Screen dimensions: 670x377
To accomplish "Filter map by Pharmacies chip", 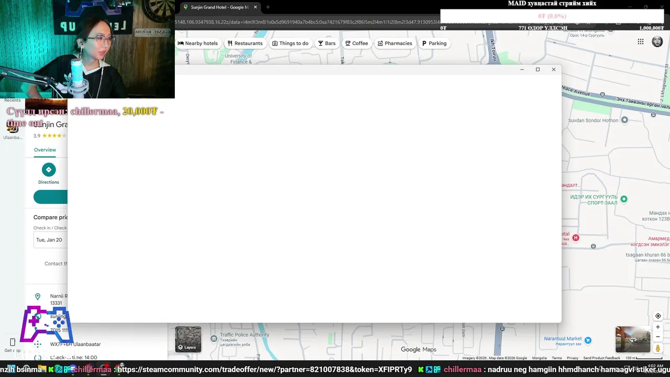I will point(395,43).
